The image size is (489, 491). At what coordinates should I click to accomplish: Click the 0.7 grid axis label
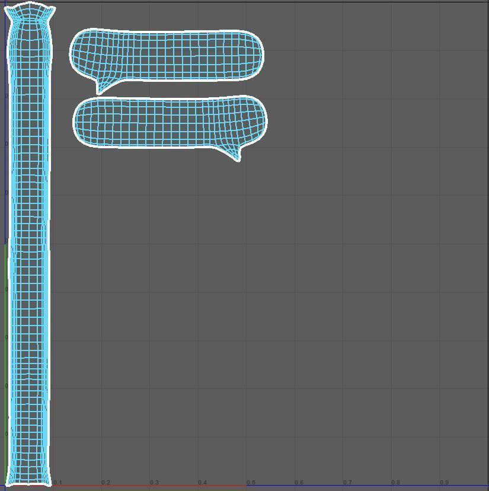tap(347, 482)
